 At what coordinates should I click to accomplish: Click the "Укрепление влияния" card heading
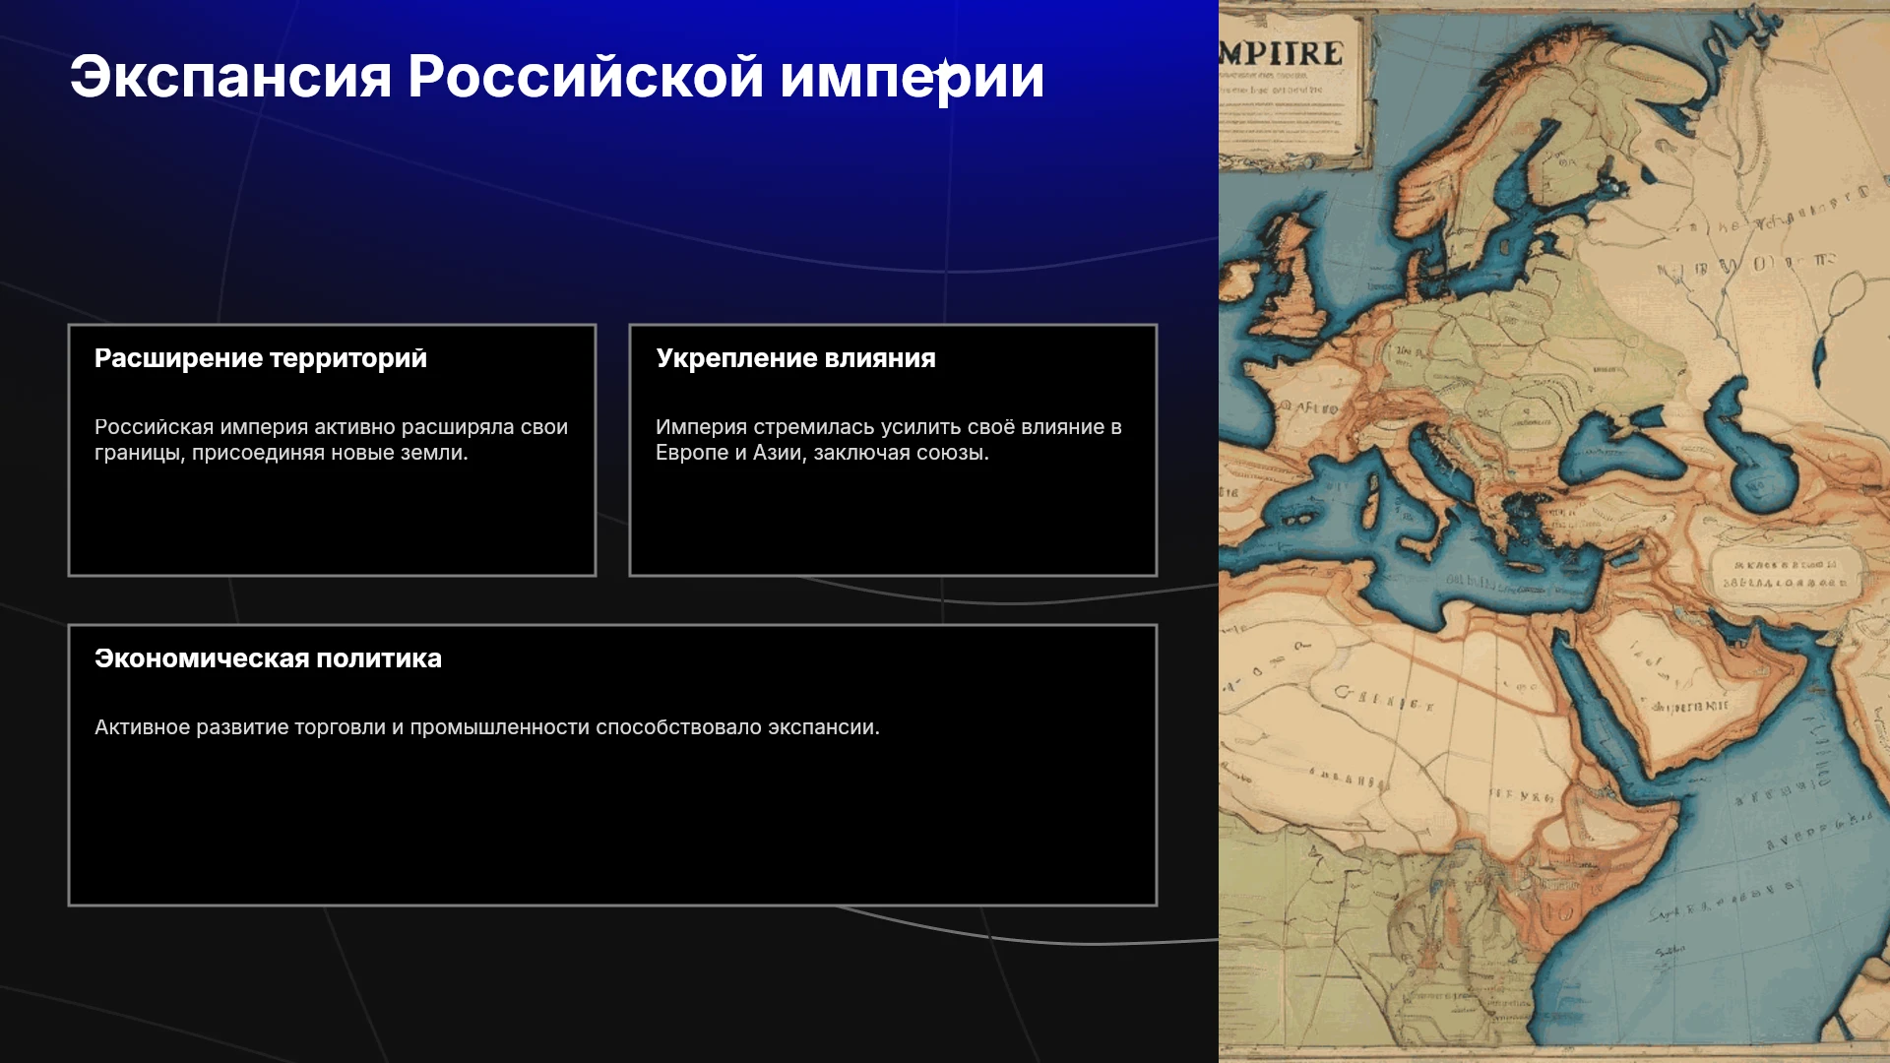795,358
